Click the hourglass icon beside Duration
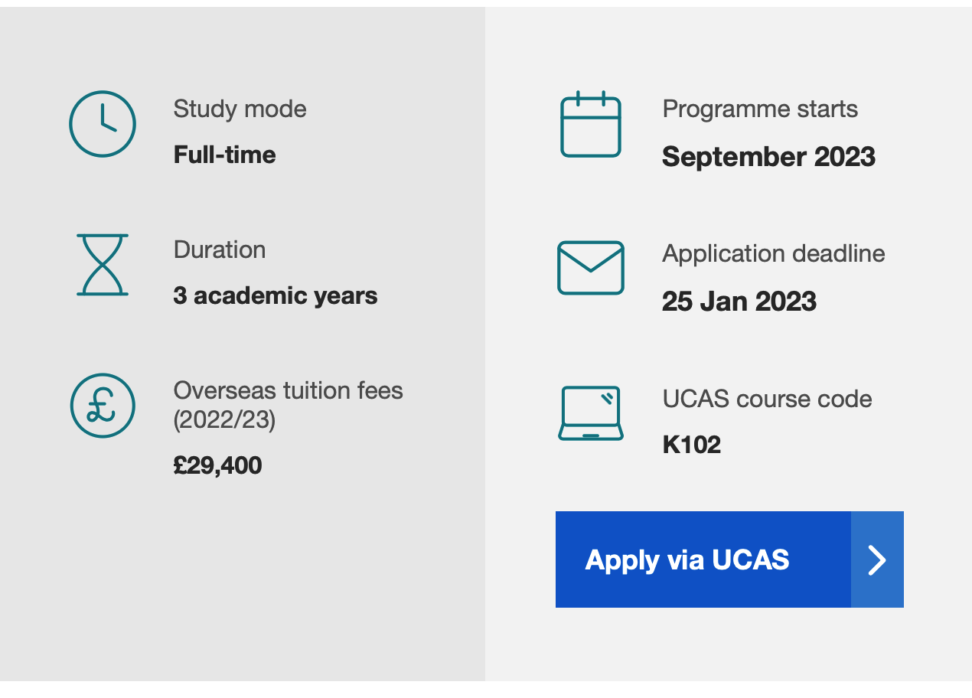972x698 pixels. (103, 265)
